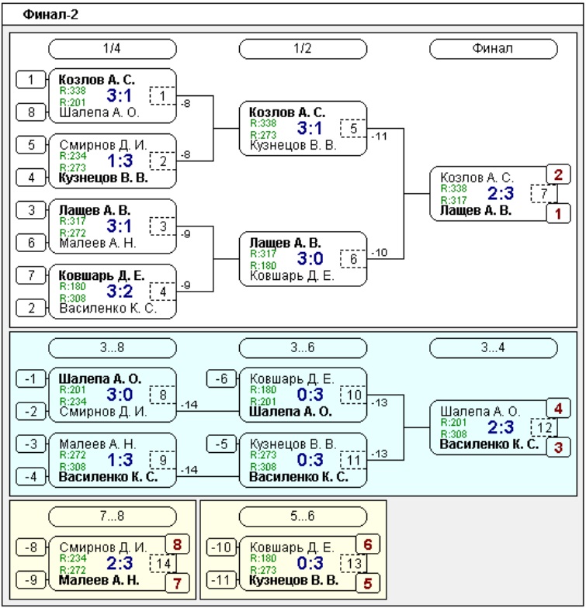
Task: Click red place 5 next to Кузнецов В. В.
Action: click(x=368, y=583)
